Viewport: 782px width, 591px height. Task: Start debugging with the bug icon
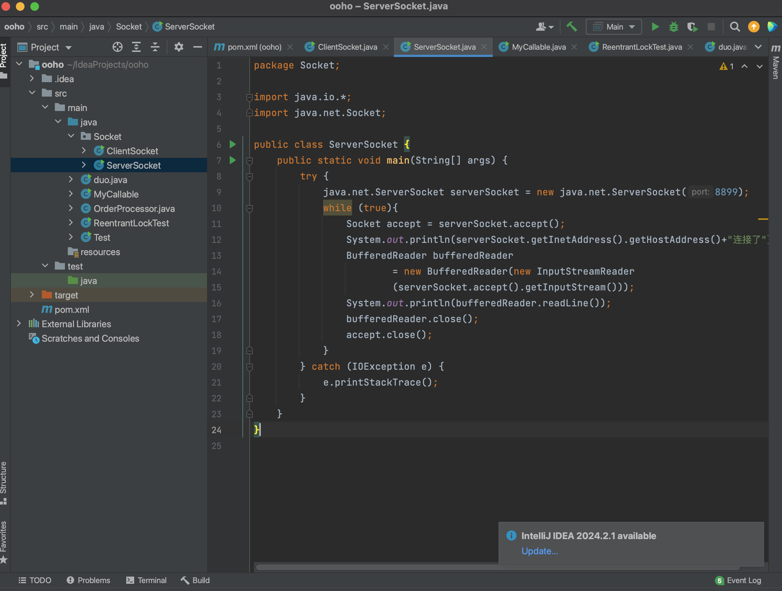coord(673,27)
